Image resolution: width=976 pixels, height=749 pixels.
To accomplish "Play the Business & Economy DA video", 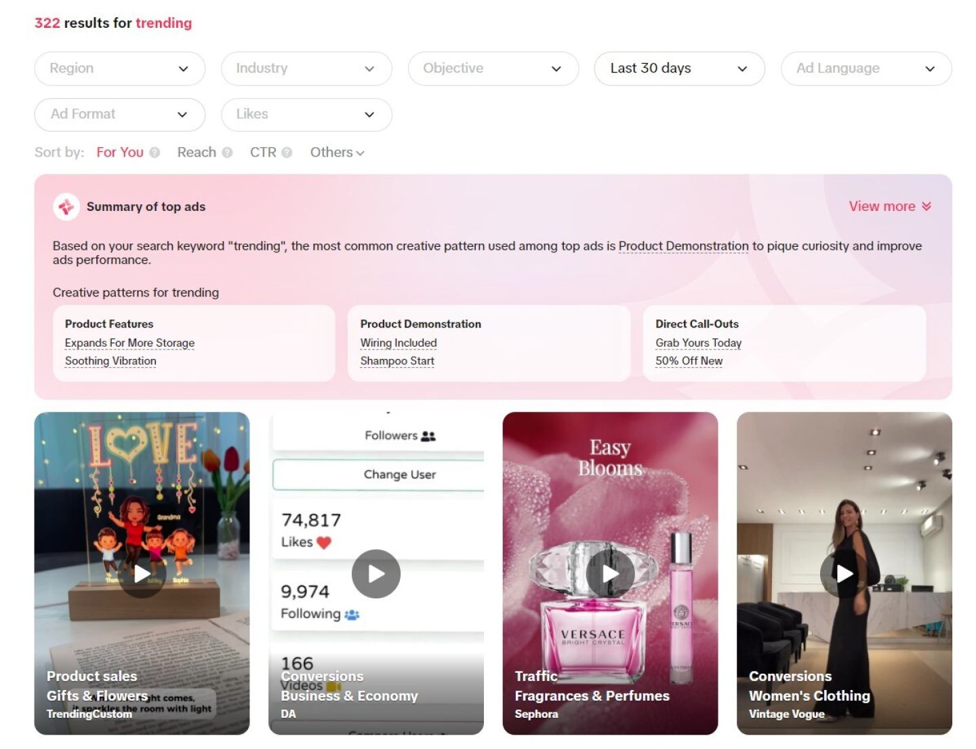I will 376,574.
